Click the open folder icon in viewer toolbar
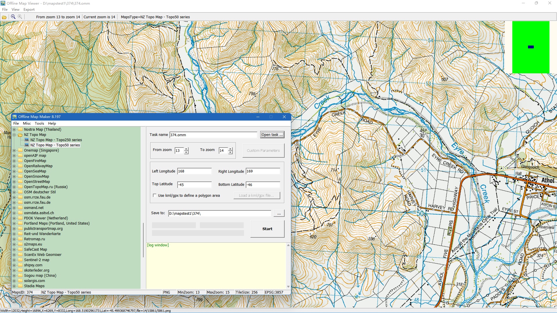The width and height of the screenshot is (557, 313). (4, 17)
